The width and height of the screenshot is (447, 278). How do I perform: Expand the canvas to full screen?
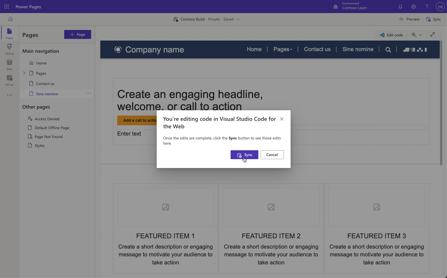432,34
